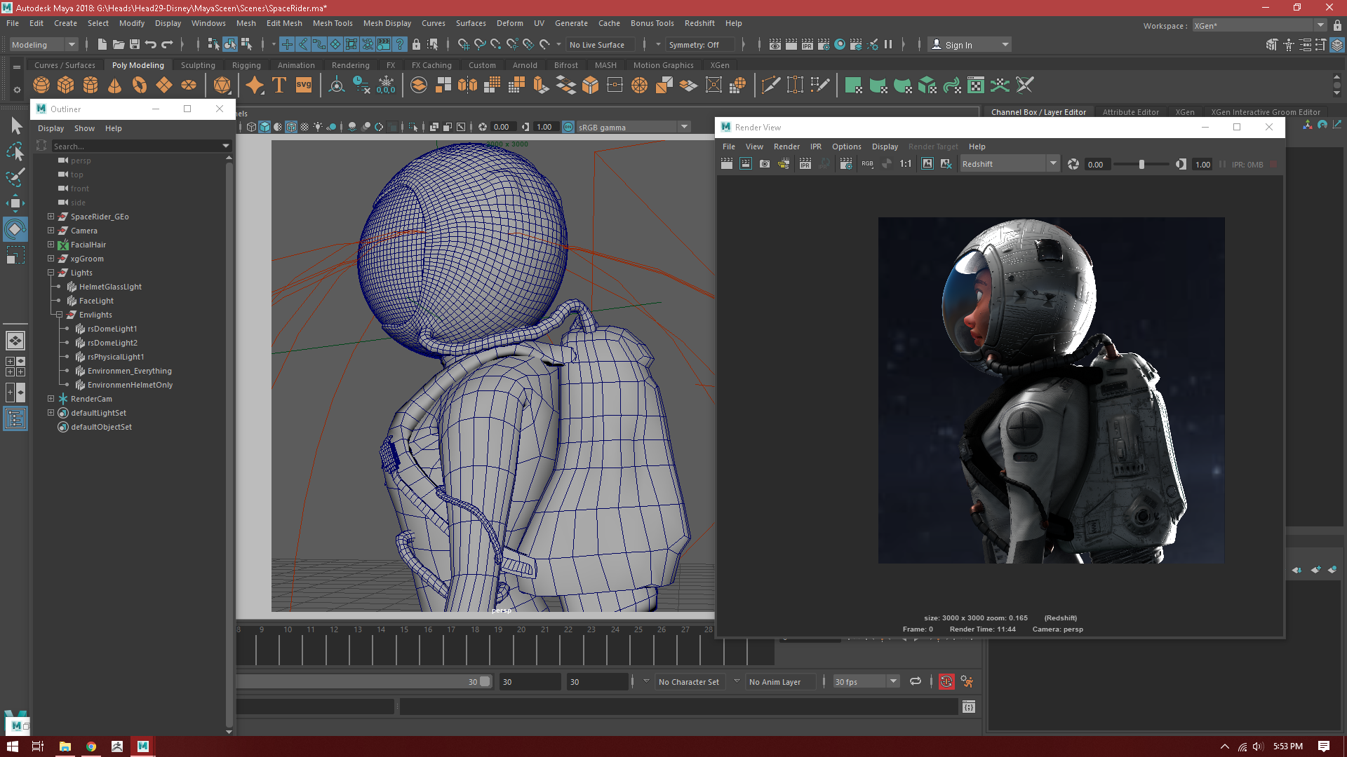Switch to the Rigging shelf tab

pos(246,65)
